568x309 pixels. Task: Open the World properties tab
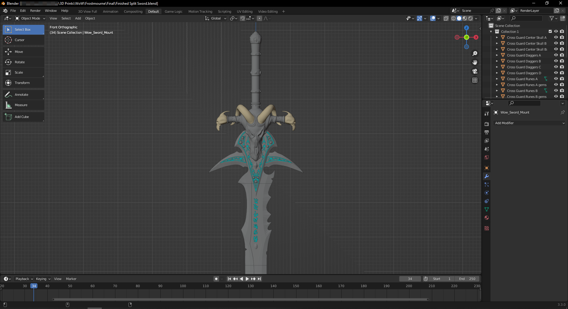click(x=487, y=157)
